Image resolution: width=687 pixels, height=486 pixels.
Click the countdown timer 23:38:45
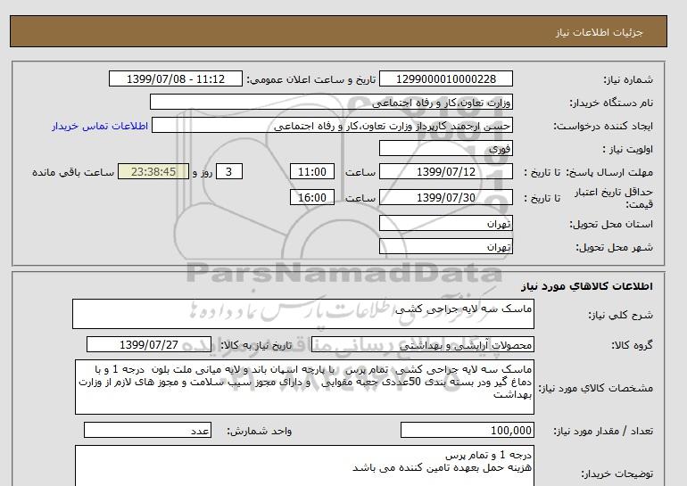[153, 171]
